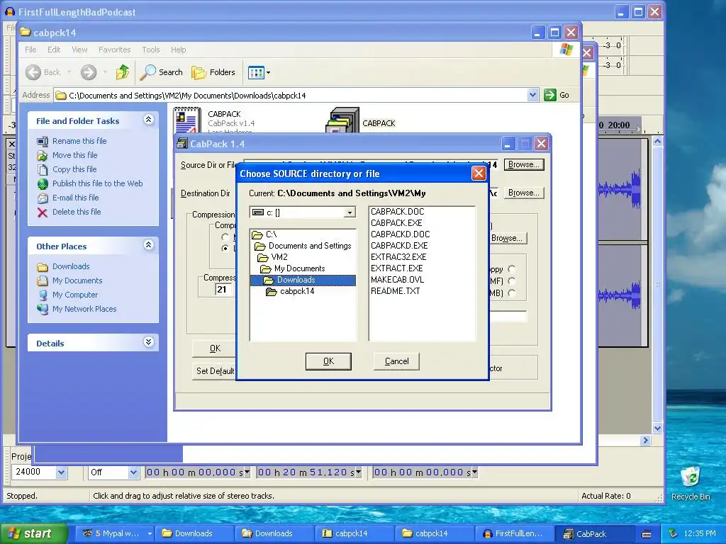This screenshot has width=726, height=544.
Task: Expand the Details panel
Action: 148,342
